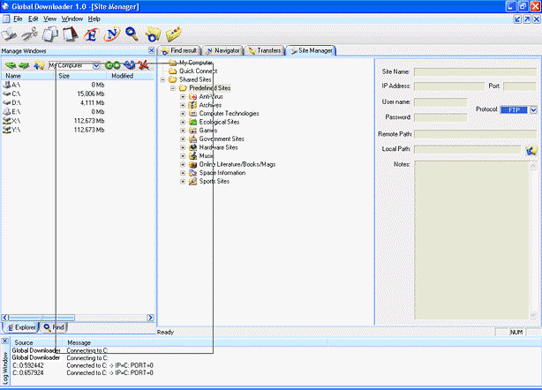
Task: Expand the Ecological Sites tree node
Action: coord(183,122)
